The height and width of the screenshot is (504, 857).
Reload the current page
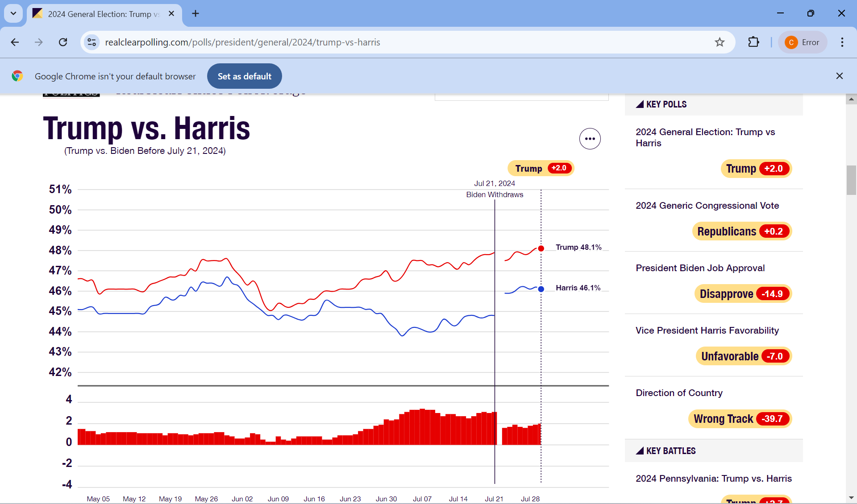(x=63, y=42)
